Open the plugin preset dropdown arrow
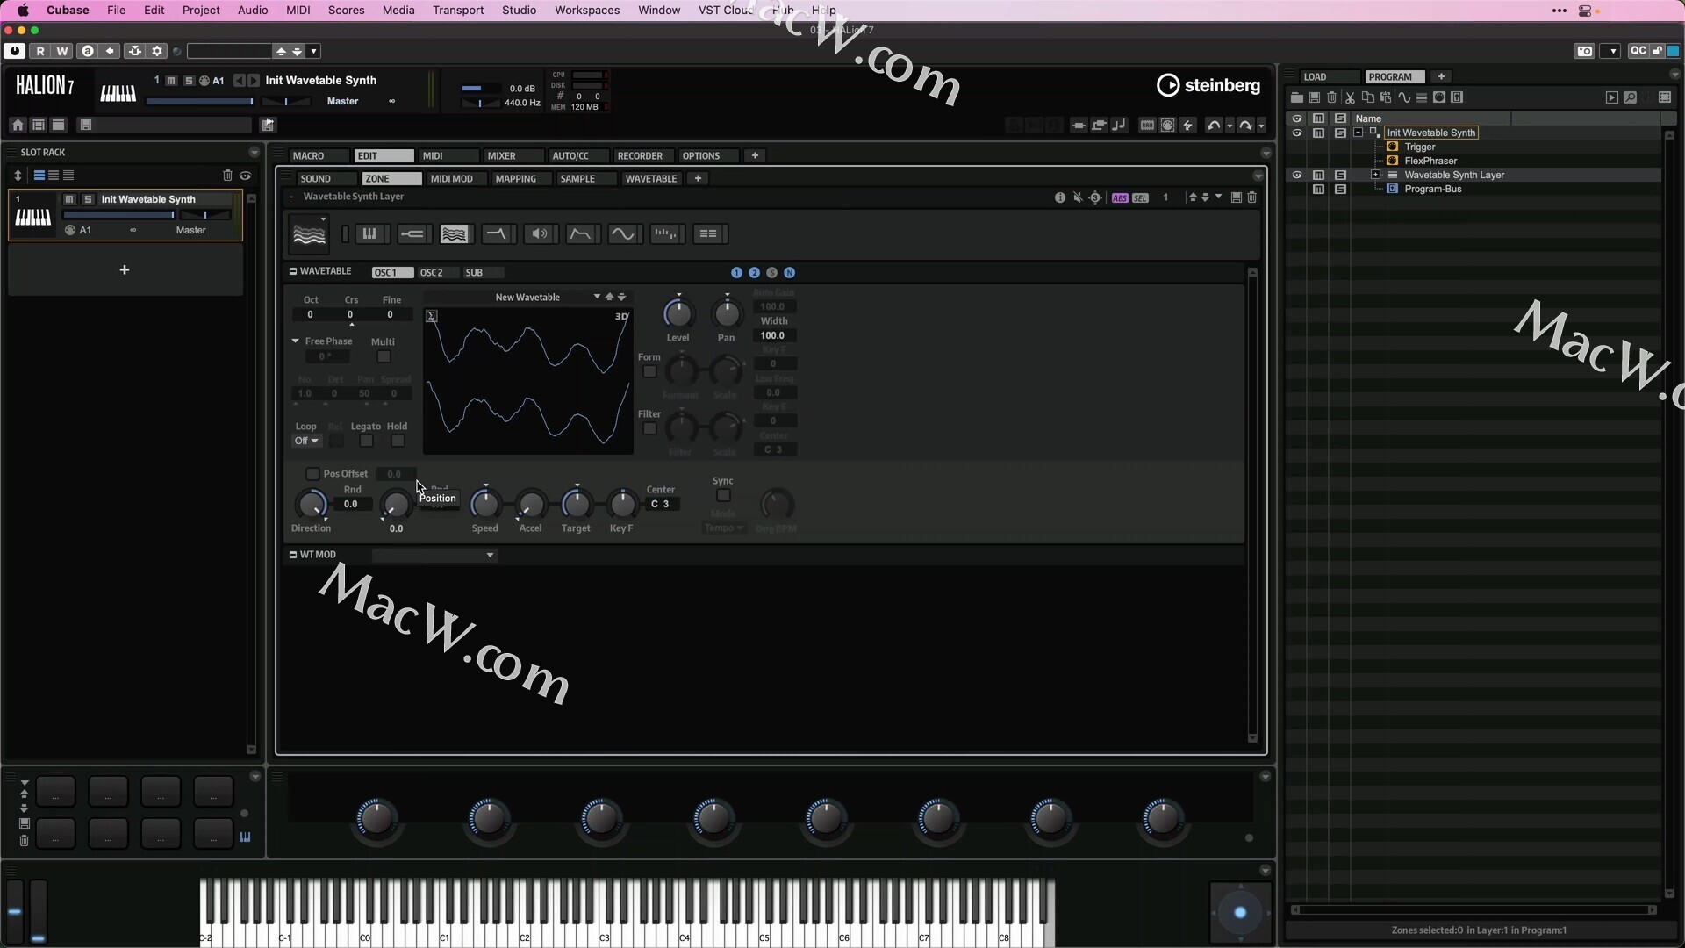 pos(314,51)
